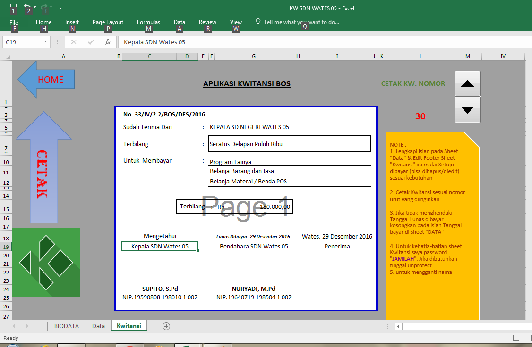This screenshot has height=347, width=532.
Task: Click the spin button up arrow
Action: pos(467,83)
